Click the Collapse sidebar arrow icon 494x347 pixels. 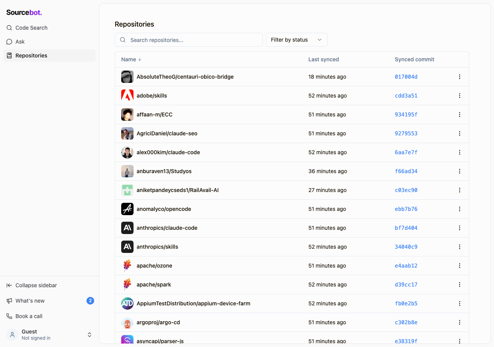(9, 285)
